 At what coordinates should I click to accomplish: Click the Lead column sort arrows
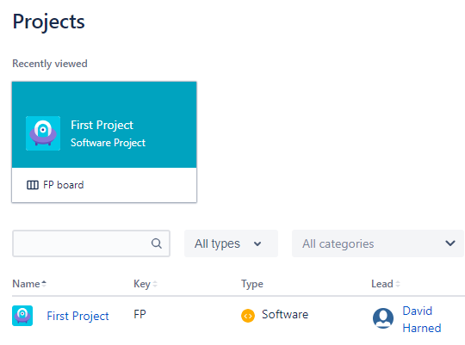[398, 284]
